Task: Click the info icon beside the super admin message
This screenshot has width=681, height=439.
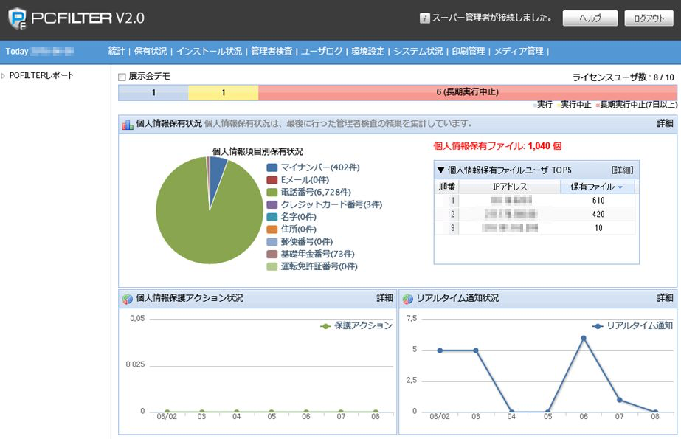Action: [x=424, y=18]
